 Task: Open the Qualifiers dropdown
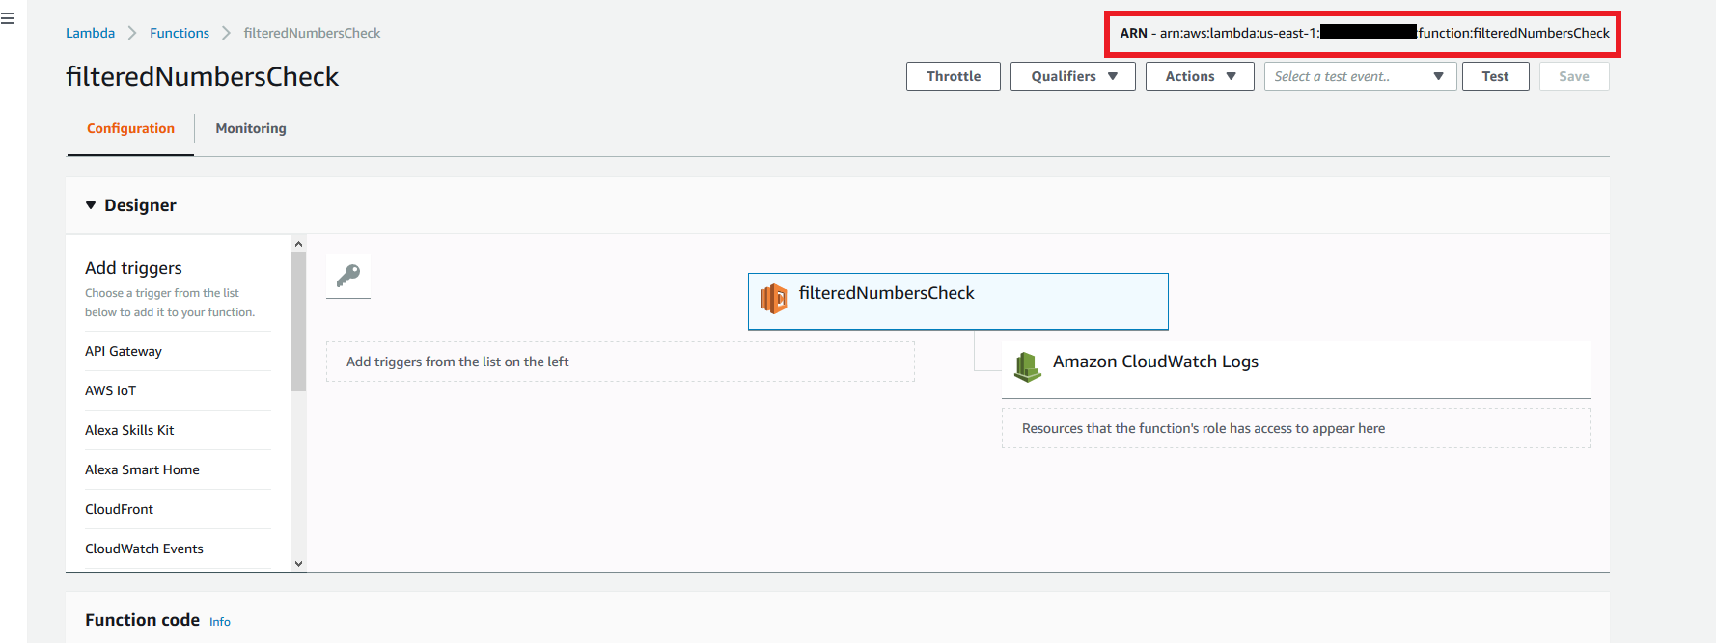click(x=1072, y=76)
